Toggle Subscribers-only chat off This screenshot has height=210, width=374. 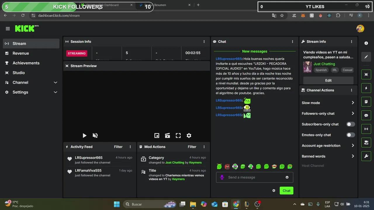[351, 124]
